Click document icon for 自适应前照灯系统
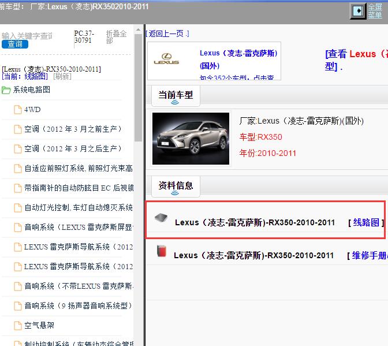Image resolution: width=388 pixels, height=346 pixels. pos(17,169)
